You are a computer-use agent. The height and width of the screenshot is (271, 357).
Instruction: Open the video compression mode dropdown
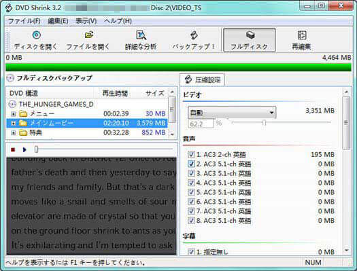click(x=232, y=113)
